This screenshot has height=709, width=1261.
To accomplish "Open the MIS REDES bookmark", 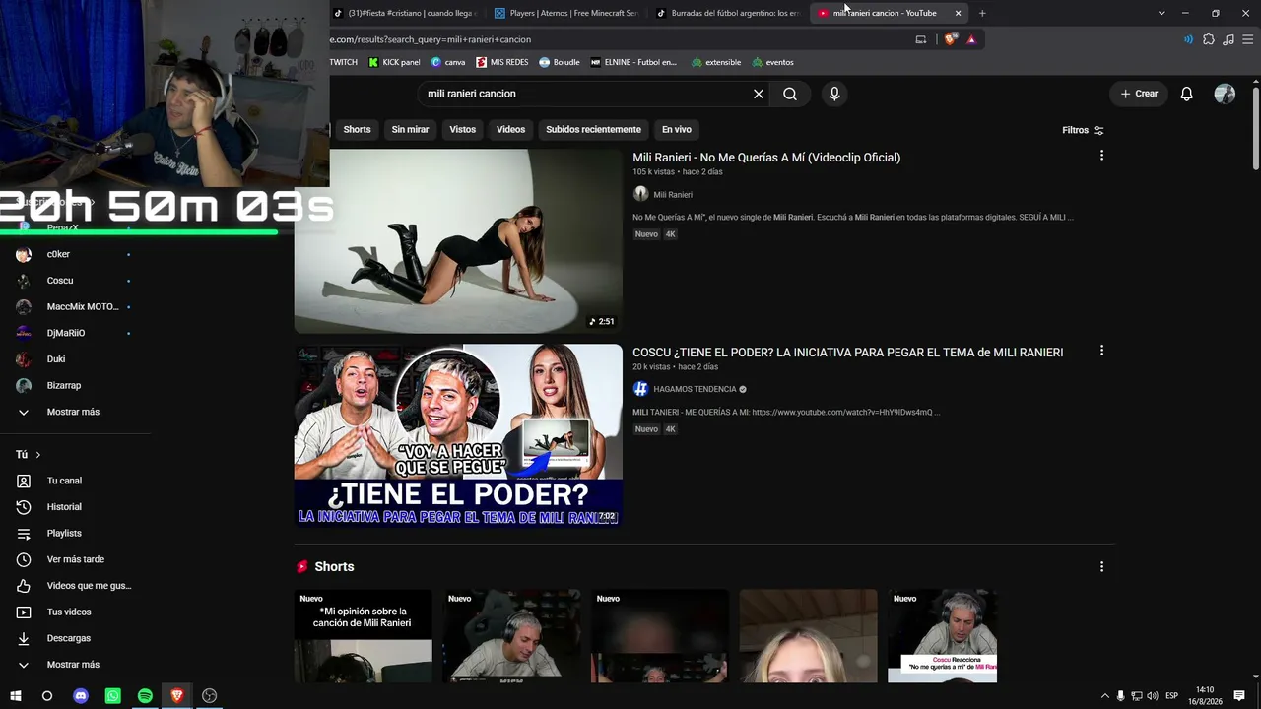I will [502, 62].
